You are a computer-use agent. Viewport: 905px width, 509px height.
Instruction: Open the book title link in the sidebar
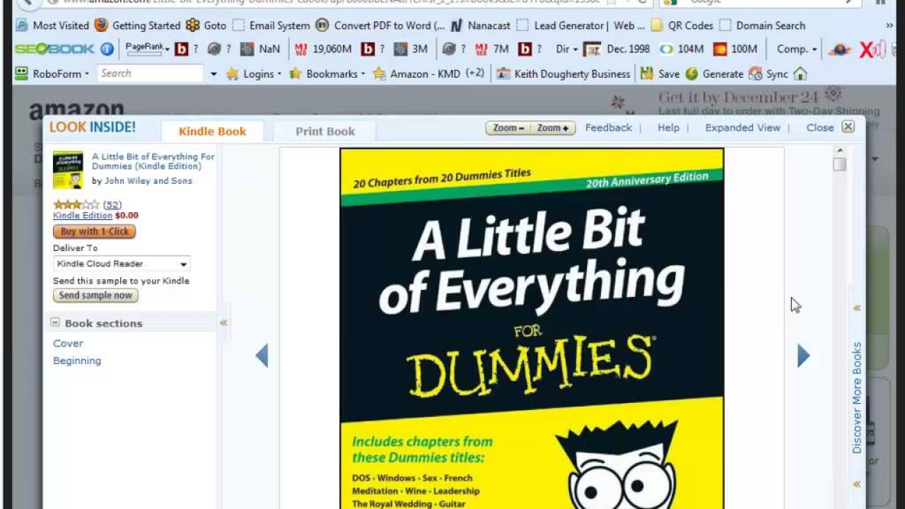(153, 161)
